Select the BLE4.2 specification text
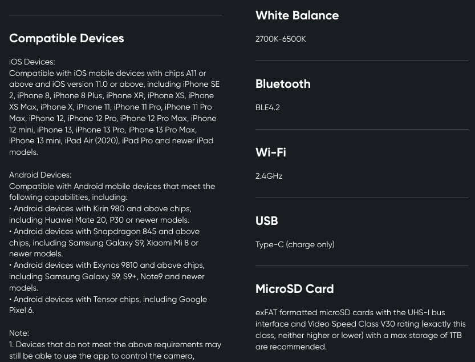Image resolution: width=475 pixels, height=362 pixels. click(x=267, y=108)
